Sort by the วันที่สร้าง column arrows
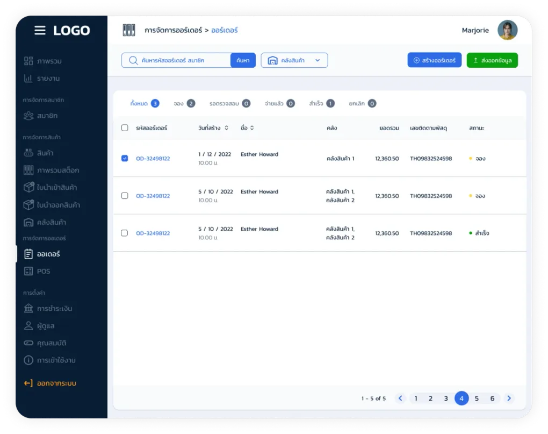This screenshot has height=434, width=548. pyautogui.click(x=227, y=127)
